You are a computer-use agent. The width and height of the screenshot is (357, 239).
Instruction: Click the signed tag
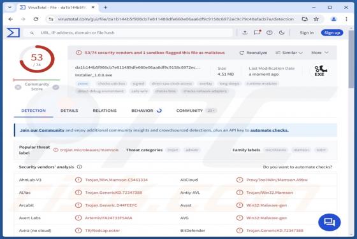pyautogui.click(x=138, y=84)
